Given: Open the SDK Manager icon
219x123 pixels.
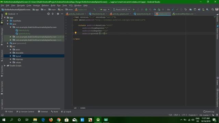Looking at the screenshot, I should point(207,10).
